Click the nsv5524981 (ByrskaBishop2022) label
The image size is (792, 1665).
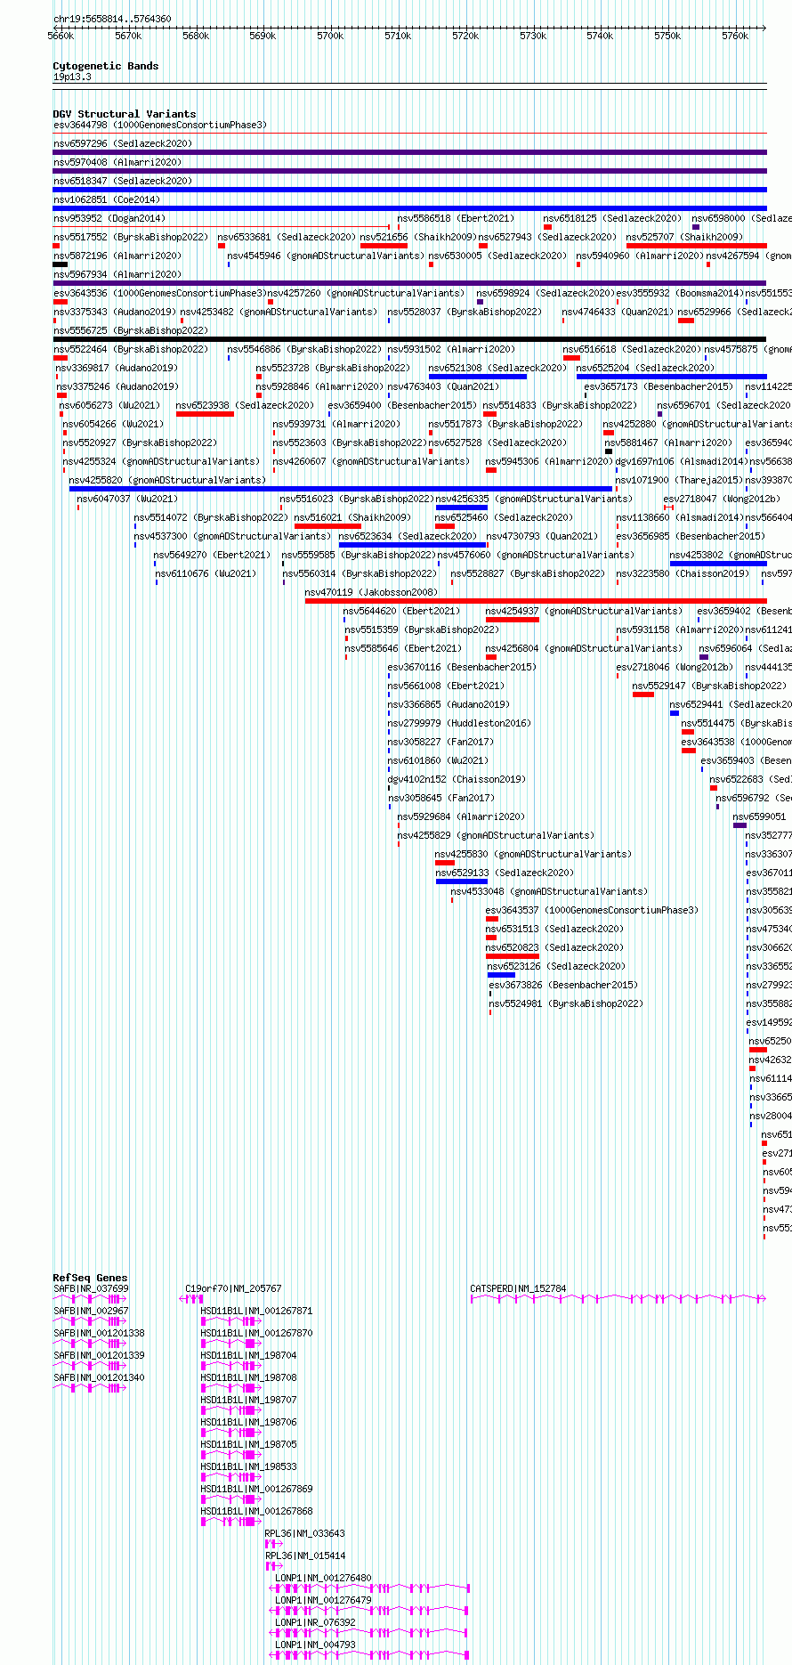566,1003
